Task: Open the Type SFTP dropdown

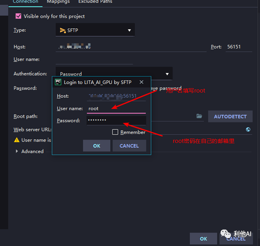Action: [95, 30]
